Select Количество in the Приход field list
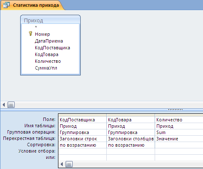Viewport: 203px width, 169px height. click(x=48, y=61)
